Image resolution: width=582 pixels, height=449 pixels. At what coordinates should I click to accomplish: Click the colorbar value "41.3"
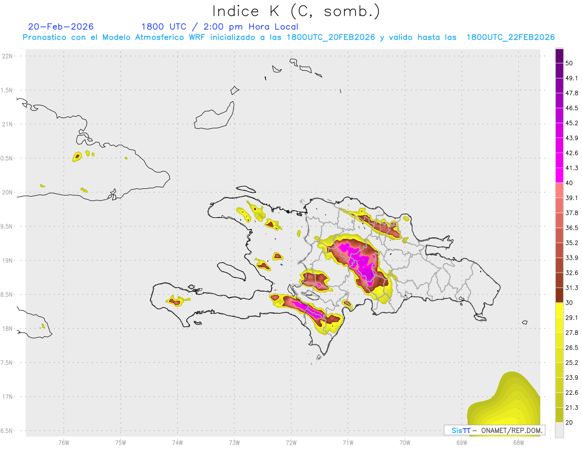tap(572, 168)
